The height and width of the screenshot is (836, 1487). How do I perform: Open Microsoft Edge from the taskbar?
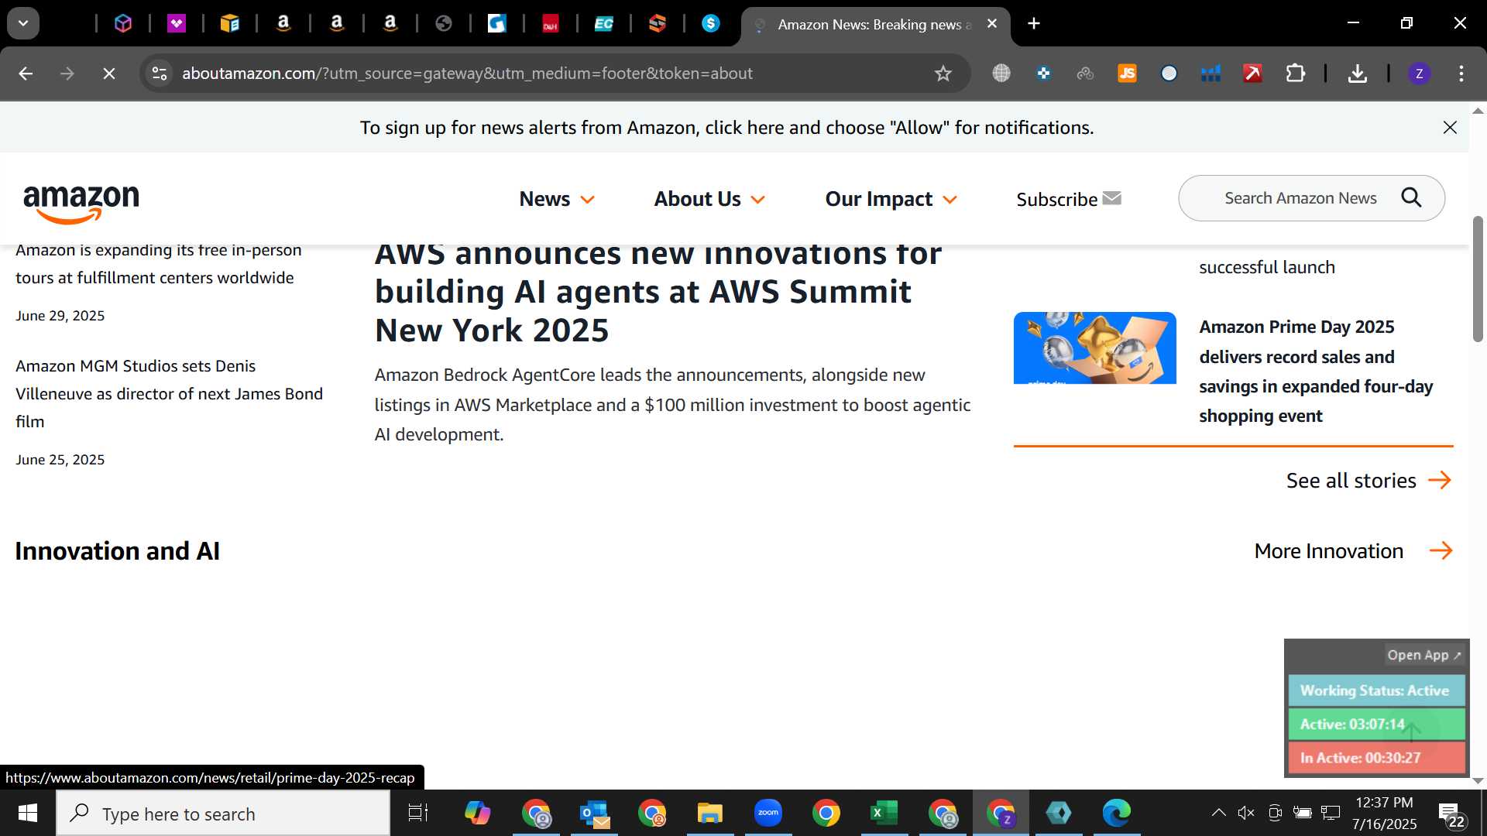pyautogui.click(x=1117, y=814)
